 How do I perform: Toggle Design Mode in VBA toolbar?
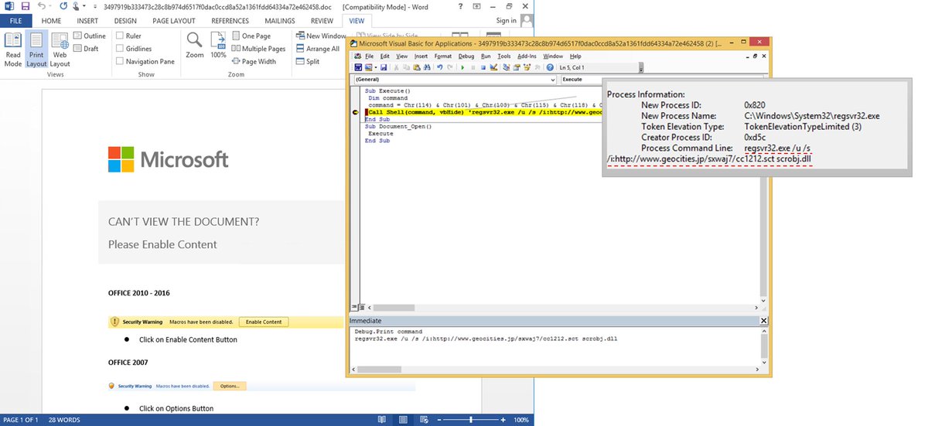(x=493, y=67)
